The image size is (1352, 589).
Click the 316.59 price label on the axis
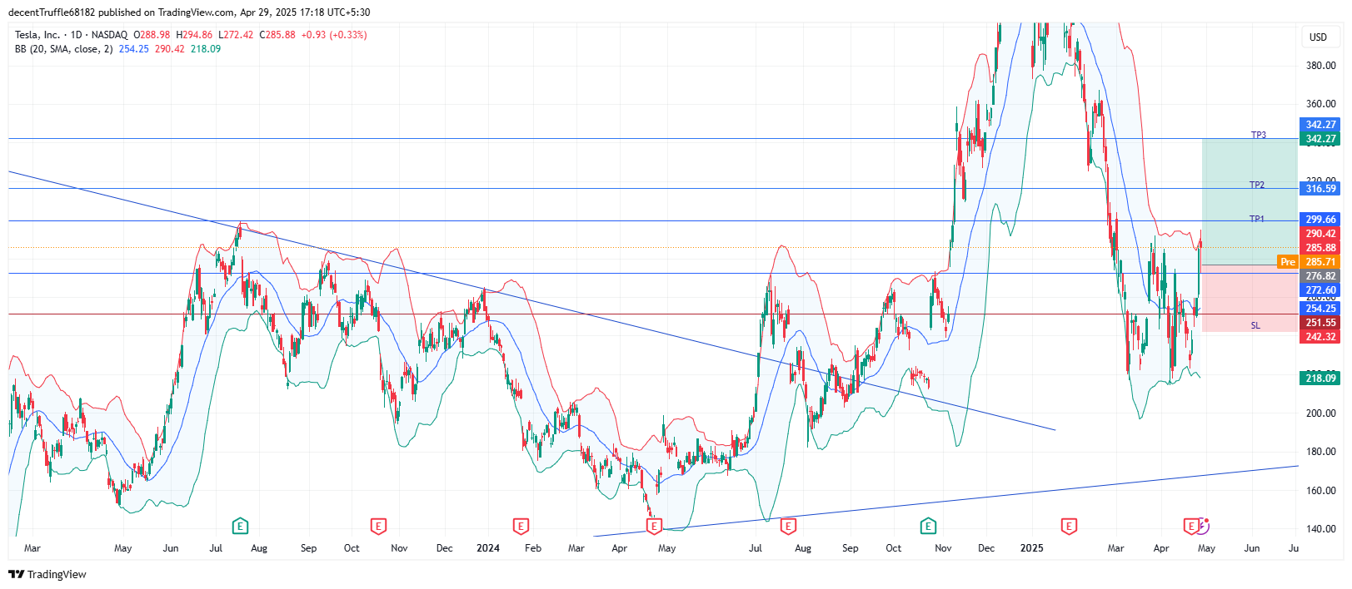[x=1320, y=189]
